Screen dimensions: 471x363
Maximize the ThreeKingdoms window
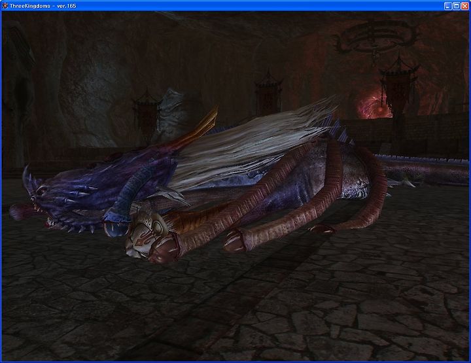457,6
